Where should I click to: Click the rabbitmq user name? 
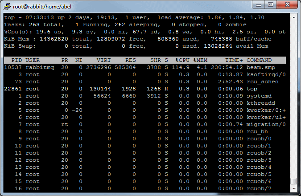(40, 68)
